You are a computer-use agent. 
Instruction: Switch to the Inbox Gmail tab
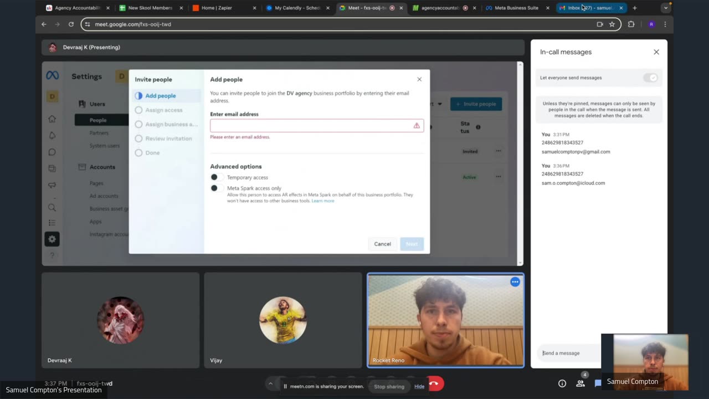(x=590, y=8)
